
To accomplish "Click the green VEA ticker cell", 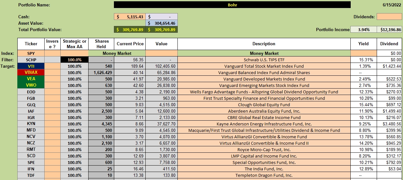I will (31, 79).
